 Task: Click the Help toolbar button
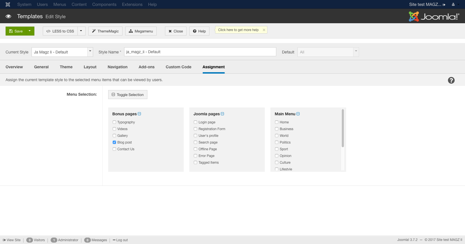tap(199, 31)
